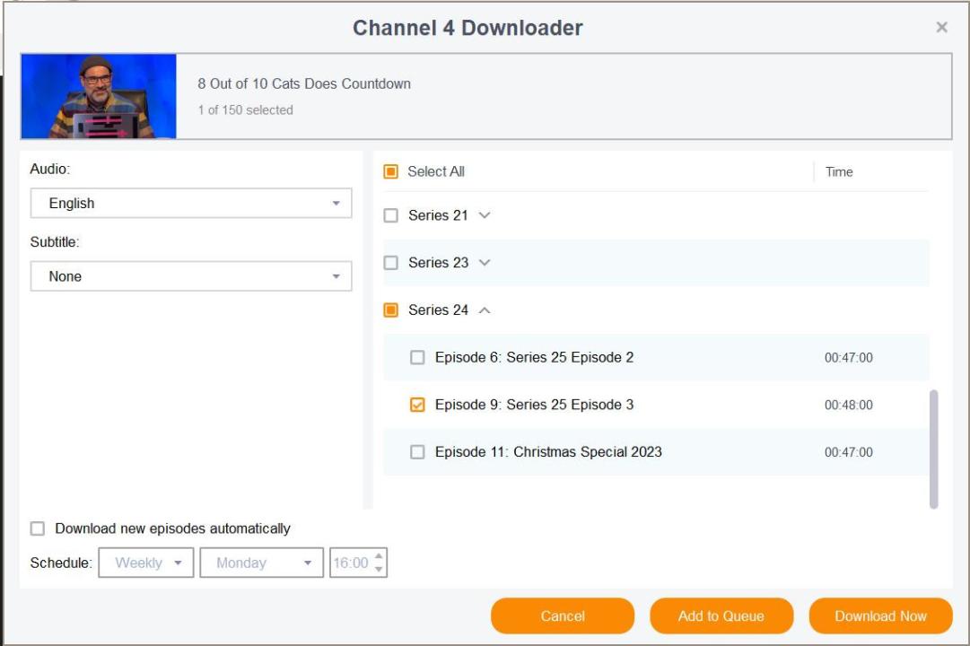This screenshot has height=646, width=970.
Task: Expand Series 23 episode list
Action: (x=485, y=263)
